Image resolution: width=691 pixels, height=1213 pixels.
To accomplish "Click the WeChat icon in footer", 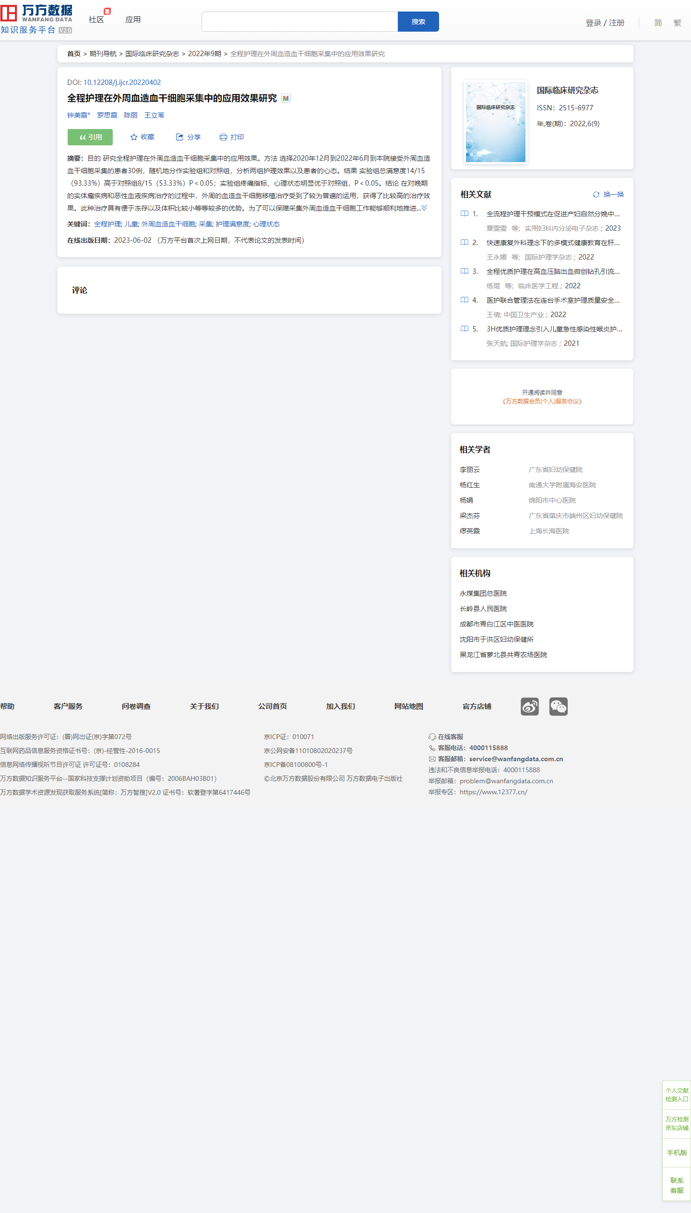I will [x=558, y=707].
